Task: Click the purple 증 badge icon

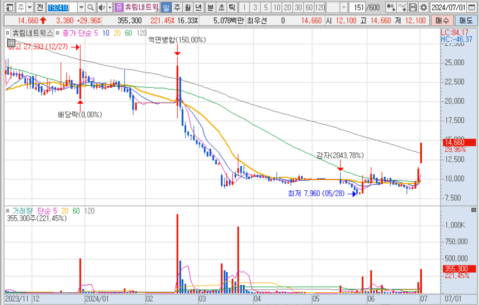Action: tap(119, 7)
